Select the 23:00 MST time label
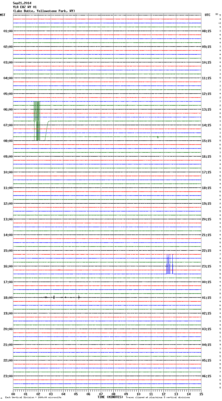This screenshot has height=401, width=222. (8, 376)
